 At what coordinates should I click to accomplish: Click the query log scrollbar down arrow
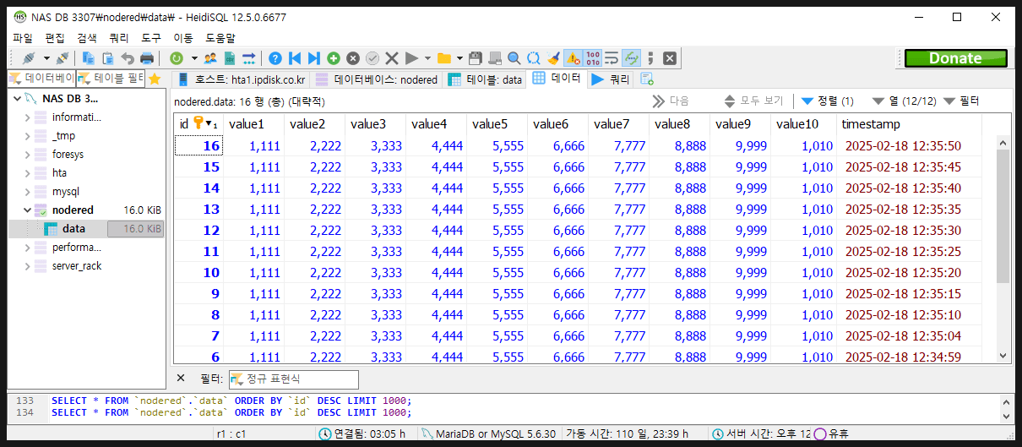[x=1004, y=417]
